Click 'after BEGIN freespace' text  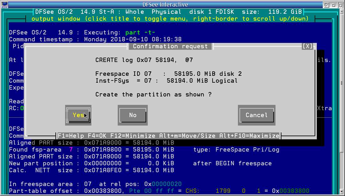click(x=232, y=163)
